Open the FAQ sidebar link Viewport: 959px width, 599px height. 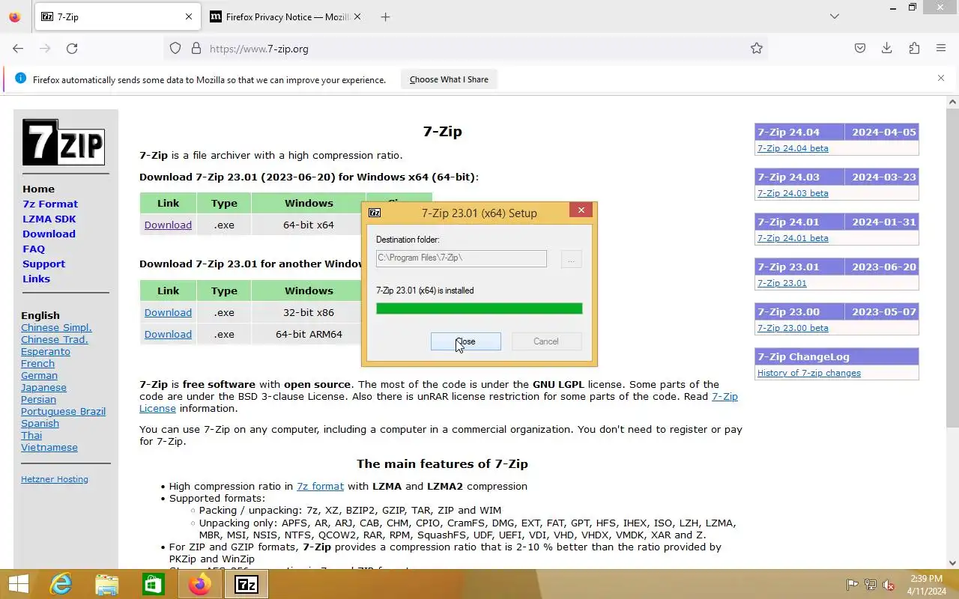(34, 249)
